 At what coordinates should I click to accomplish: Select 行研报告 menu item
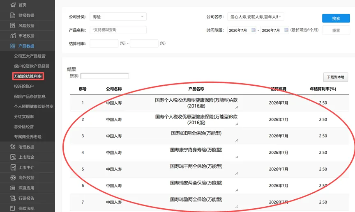click(x=27, y=198)
